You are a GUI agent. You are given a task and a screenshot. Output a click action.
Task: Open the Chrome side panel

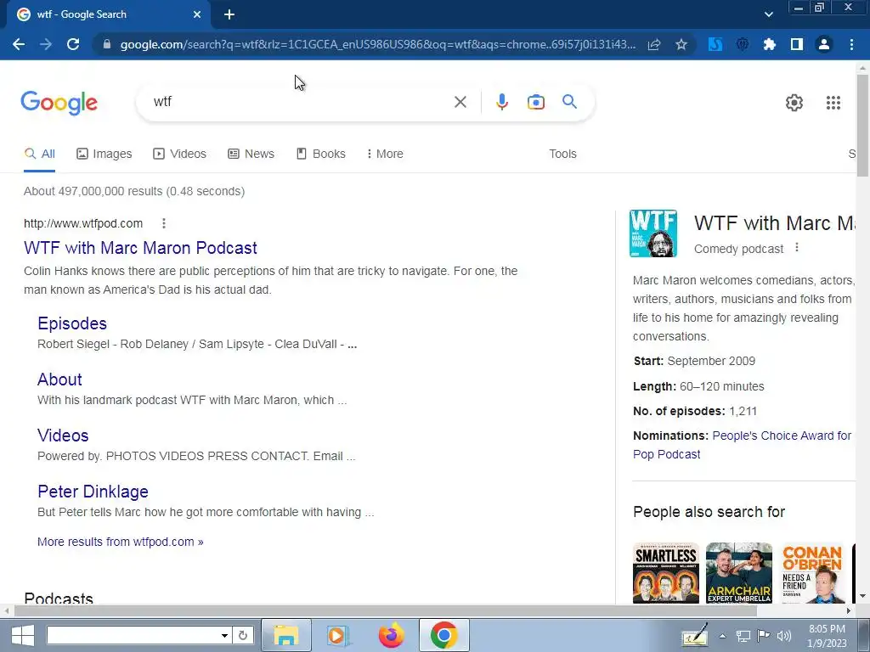(797, 44)
